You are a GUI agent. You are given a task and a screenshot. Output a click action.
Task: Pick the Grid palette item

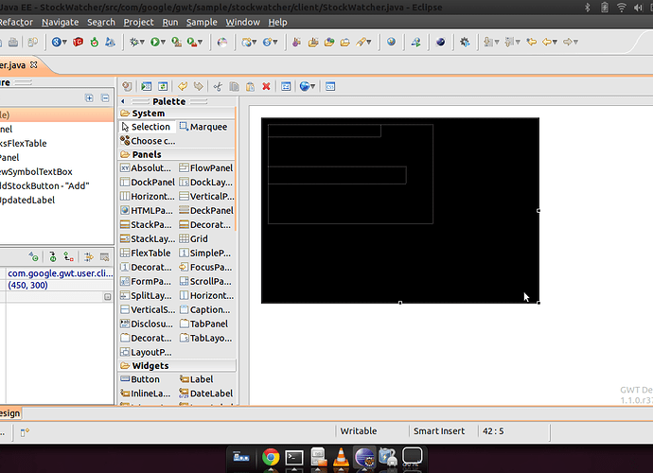pos(193,239)
